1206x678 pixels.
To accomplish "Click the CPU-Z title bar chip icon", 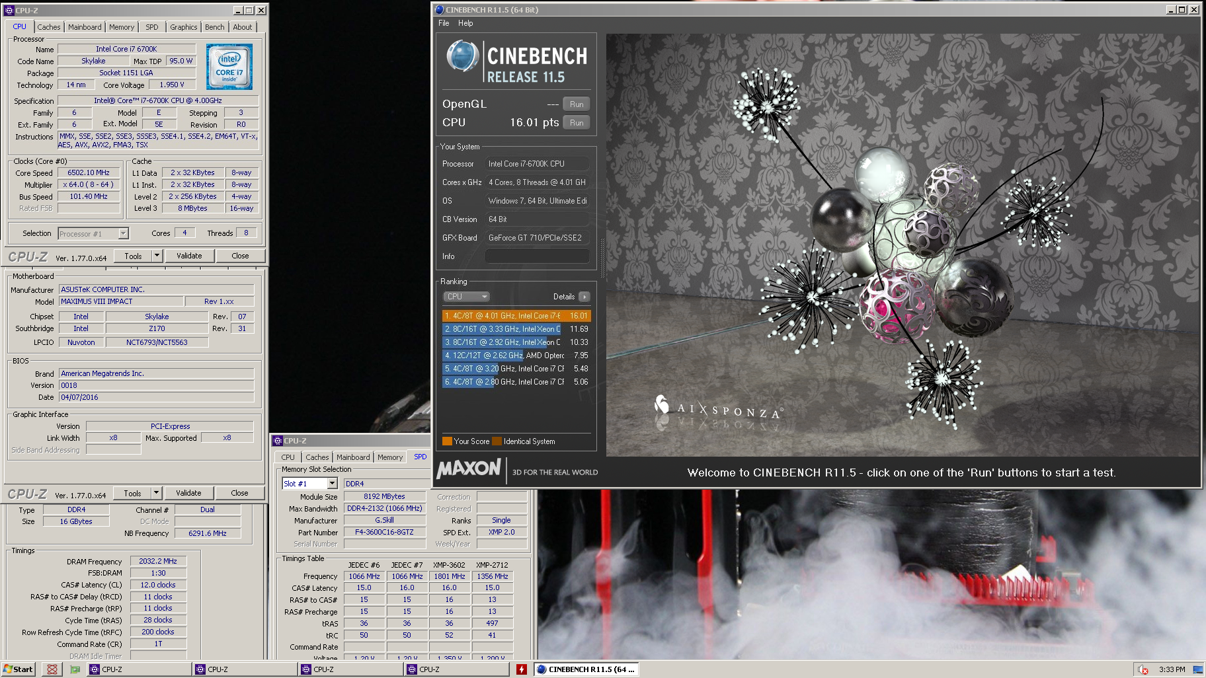I will pyautogui.click(x=9, y=11).
